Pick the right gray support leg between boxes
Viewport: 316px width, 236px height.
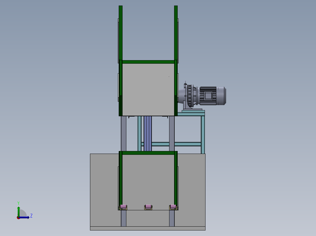coord(172,133)
